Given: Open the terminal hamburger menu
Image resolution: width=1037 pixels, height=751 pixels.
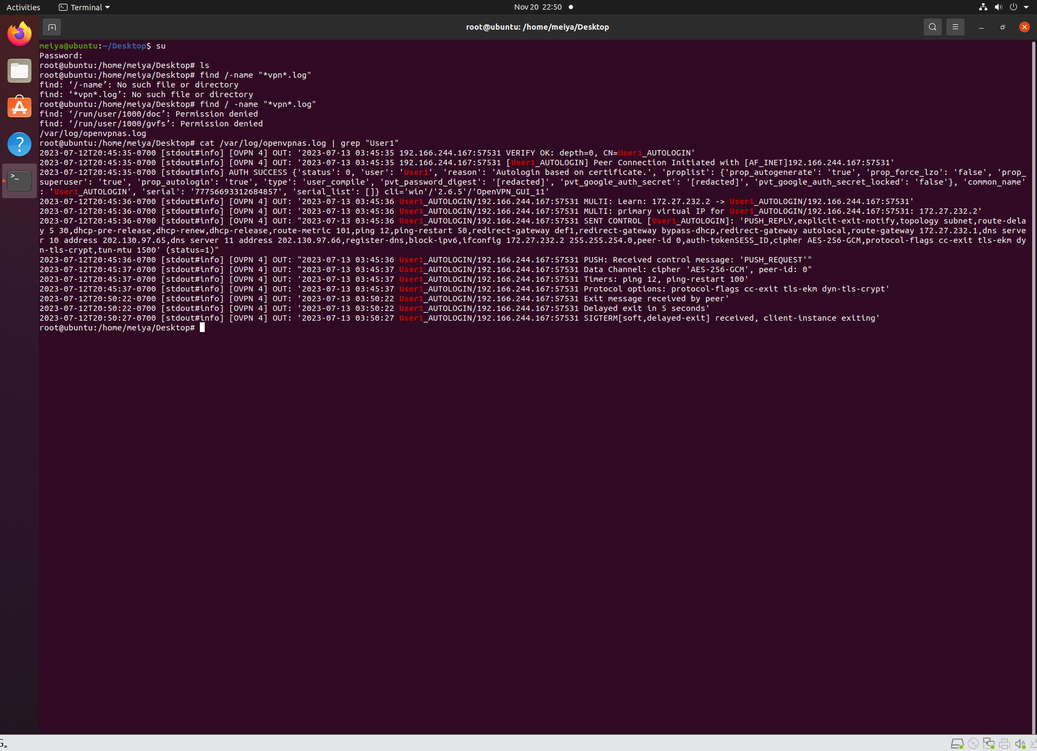Looking at the screenshot, I should 955,27.
